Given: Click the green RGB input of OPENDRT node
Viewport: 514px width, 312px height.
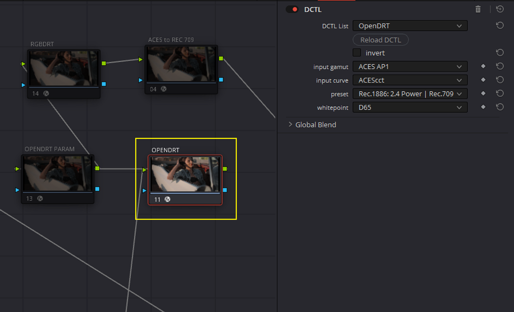Looking at the screenshot, I should [x=145, y=170].
